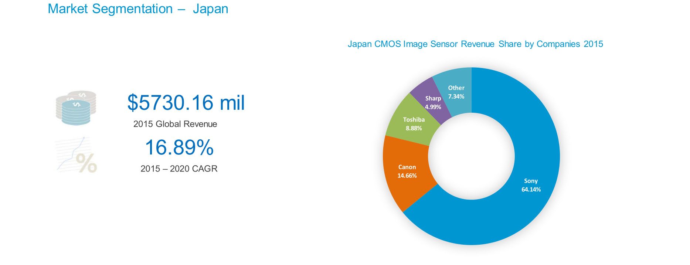Image resolution: width=690 pixels, height=265 pixels.
Task: Click the stacked coins revenue icon
Action: (76, 108)
